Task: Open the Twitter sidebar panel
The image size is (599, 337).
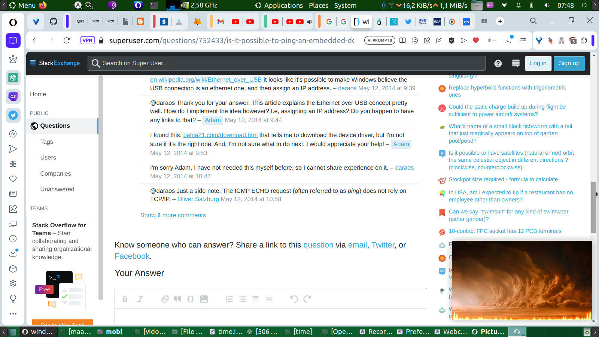Action: click(13, 115)
